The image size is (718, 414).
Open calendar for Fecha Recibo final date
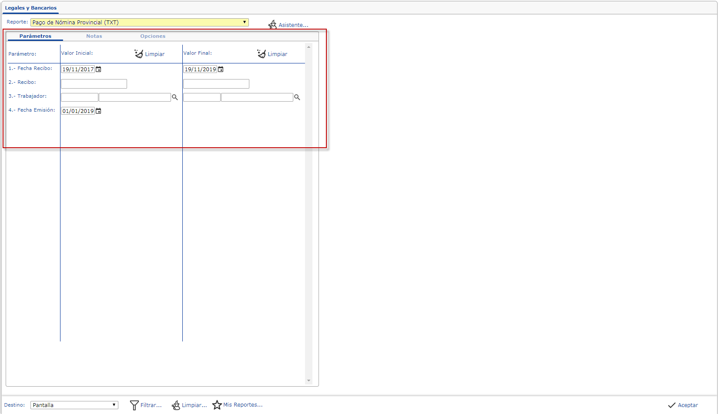coord(221,69)
